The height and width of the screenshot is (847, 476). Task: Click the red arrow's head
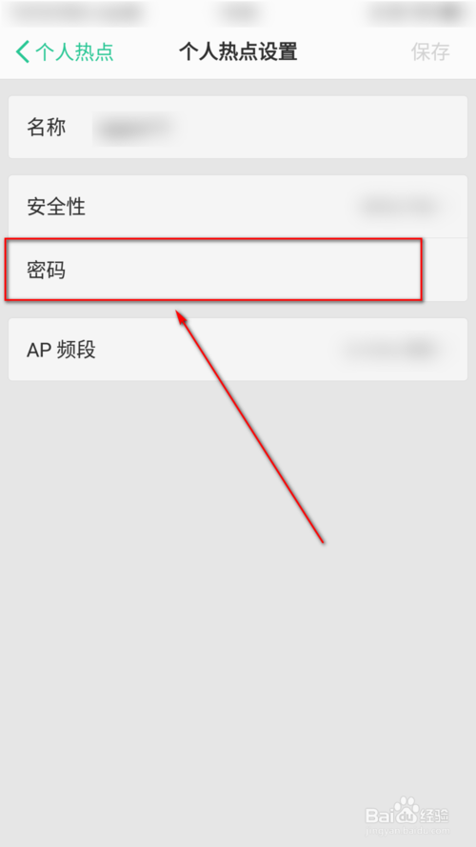pyautogui.click(x=182, y=316)
